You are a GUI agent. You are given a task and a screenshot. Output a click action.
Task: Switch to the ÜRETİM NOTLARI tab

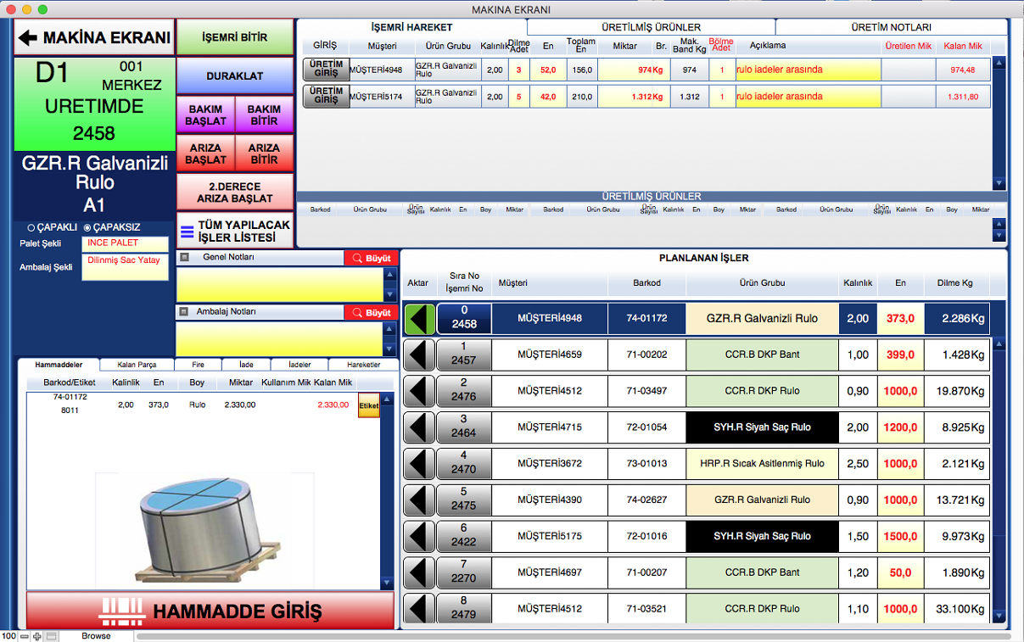coord(891,27)
